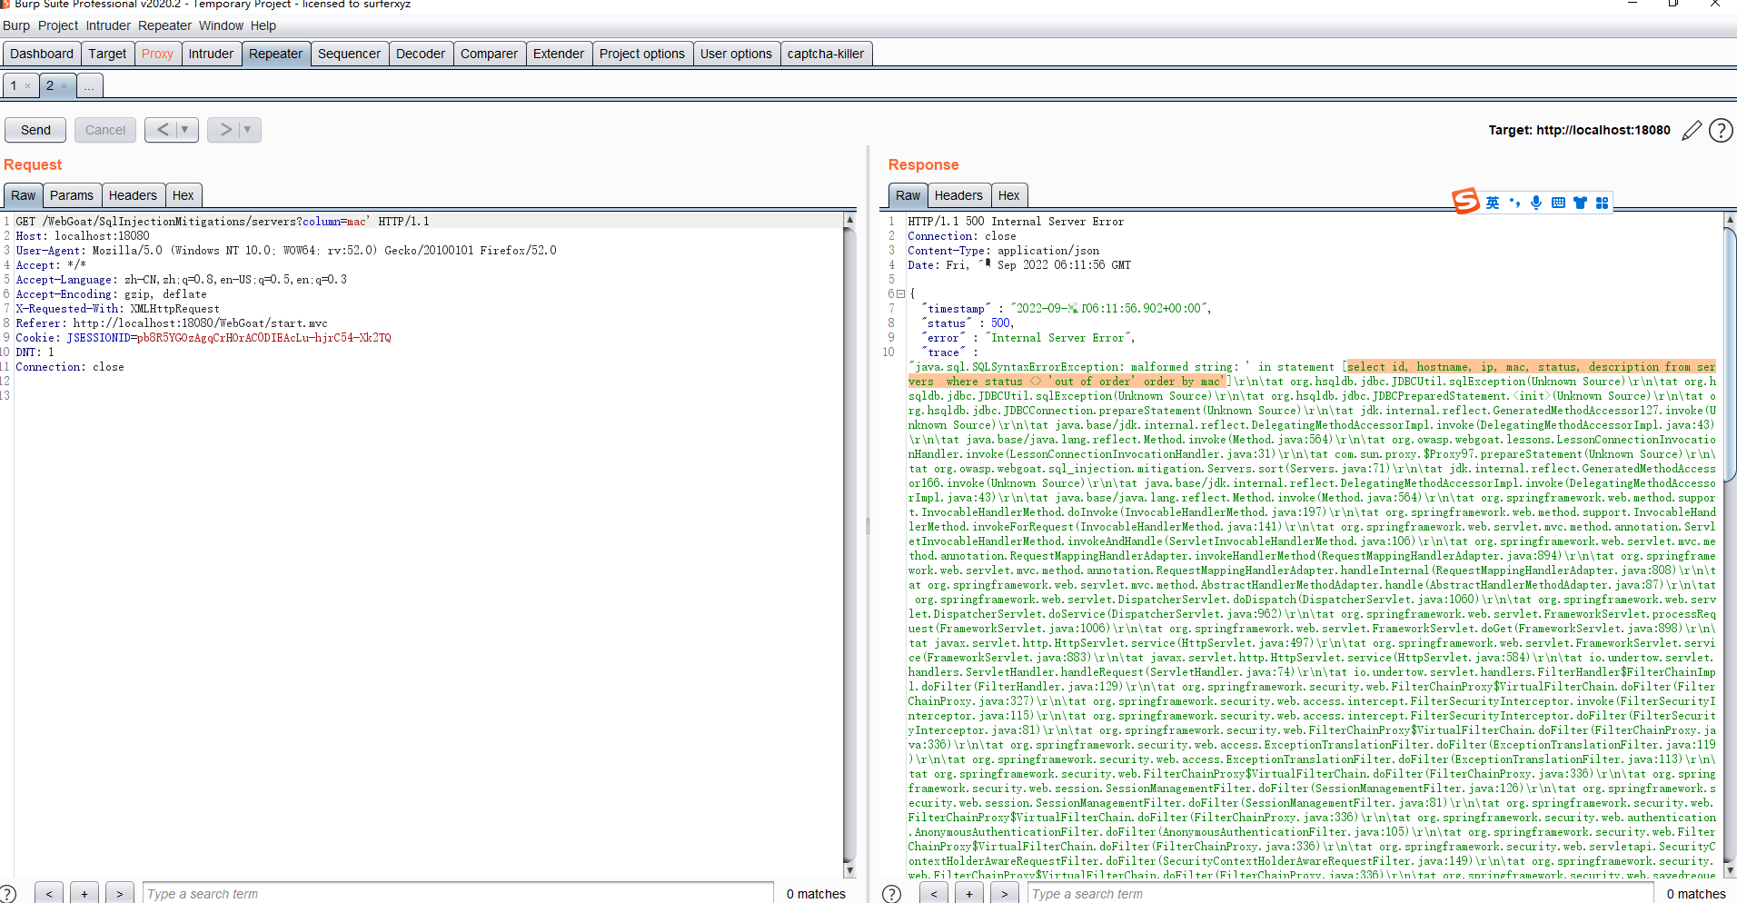
Task: Open the captcha-killer tab
Action: click(x=826, y=54)
